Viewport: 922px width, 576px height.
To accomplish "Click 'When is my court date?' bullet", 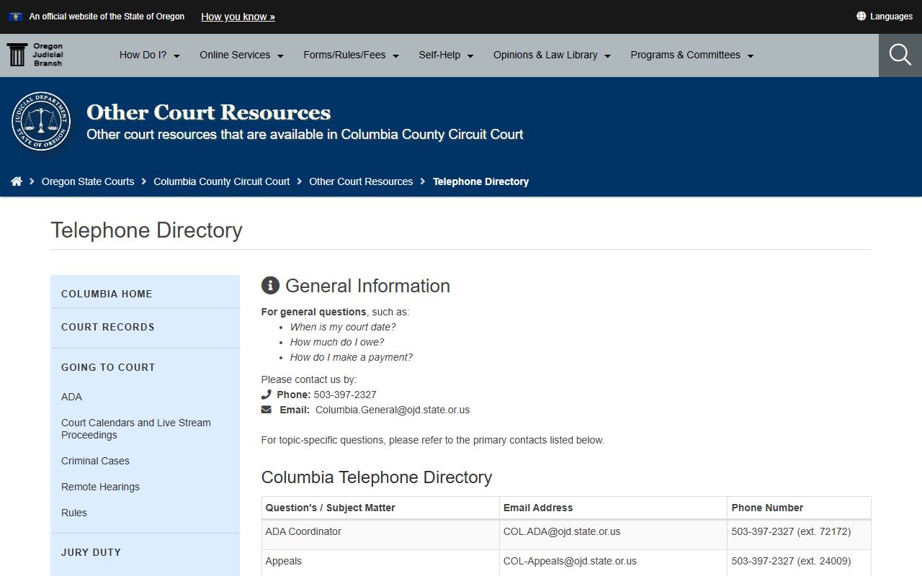I will (343, 327).
